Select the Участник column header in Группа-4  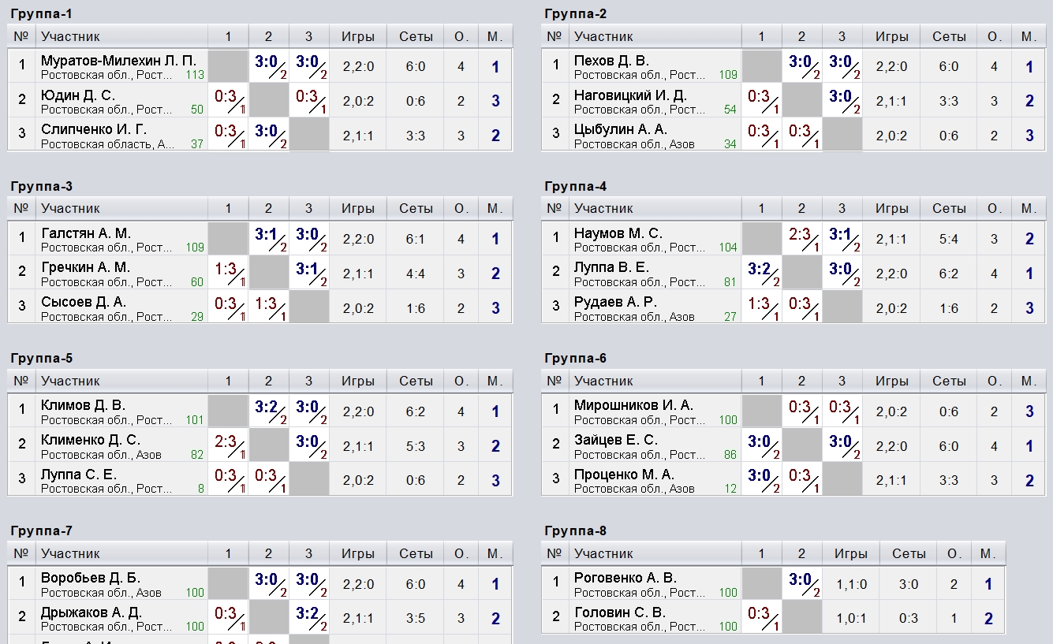[603, 208]
